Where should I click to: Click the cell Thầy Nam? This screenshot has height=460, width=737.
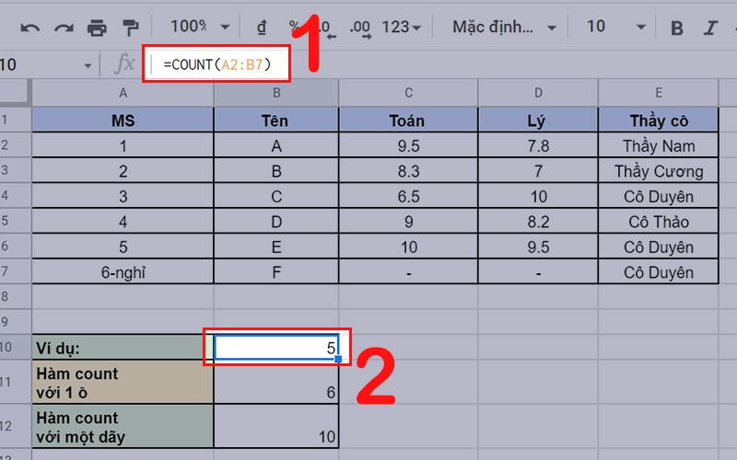click(659, 145)
